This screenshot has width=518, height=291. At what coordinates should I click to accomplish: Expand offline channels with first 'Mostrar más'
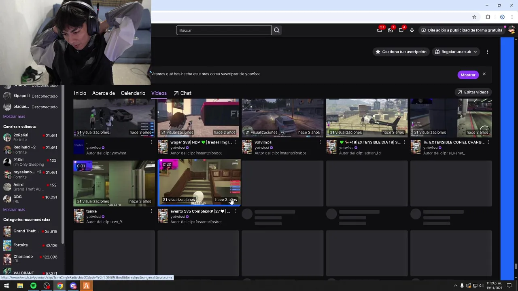tap(14, 116)
